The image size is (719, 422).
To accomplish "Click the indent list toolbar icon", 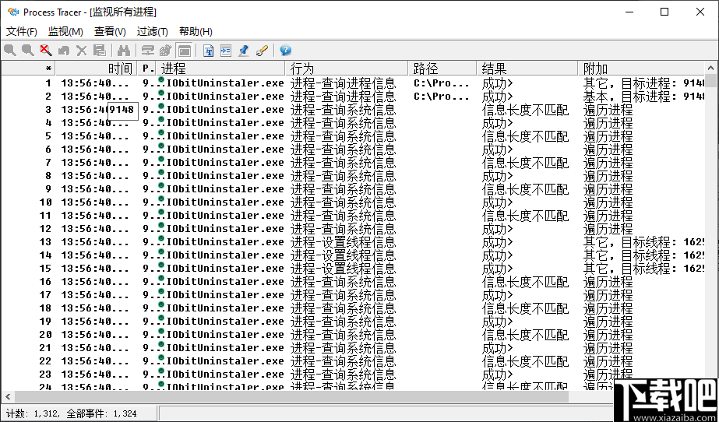I will pyautogui.click(x=226, y=50).
